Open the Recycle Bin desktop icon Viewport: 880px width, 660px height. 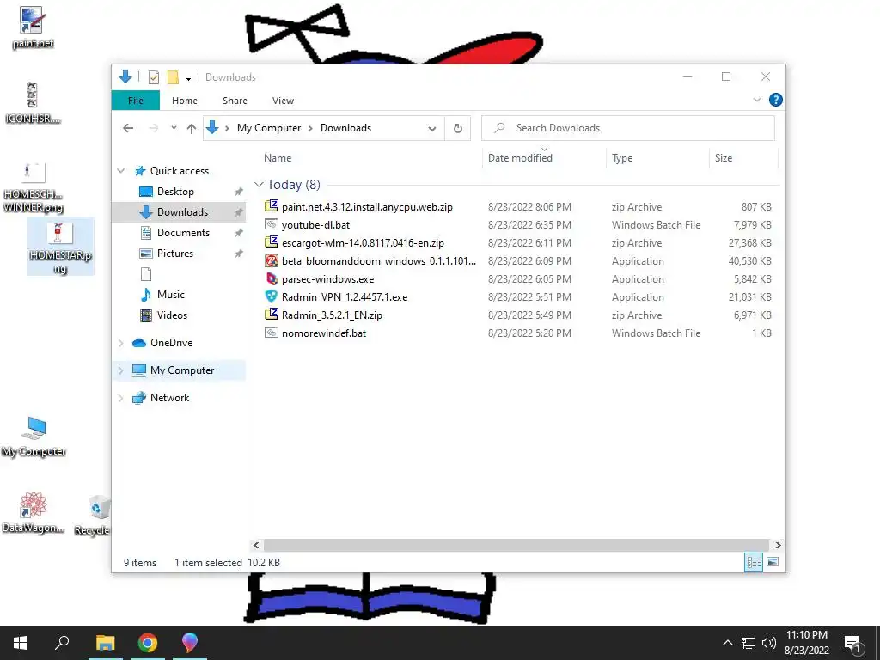[x=93, y=516]
